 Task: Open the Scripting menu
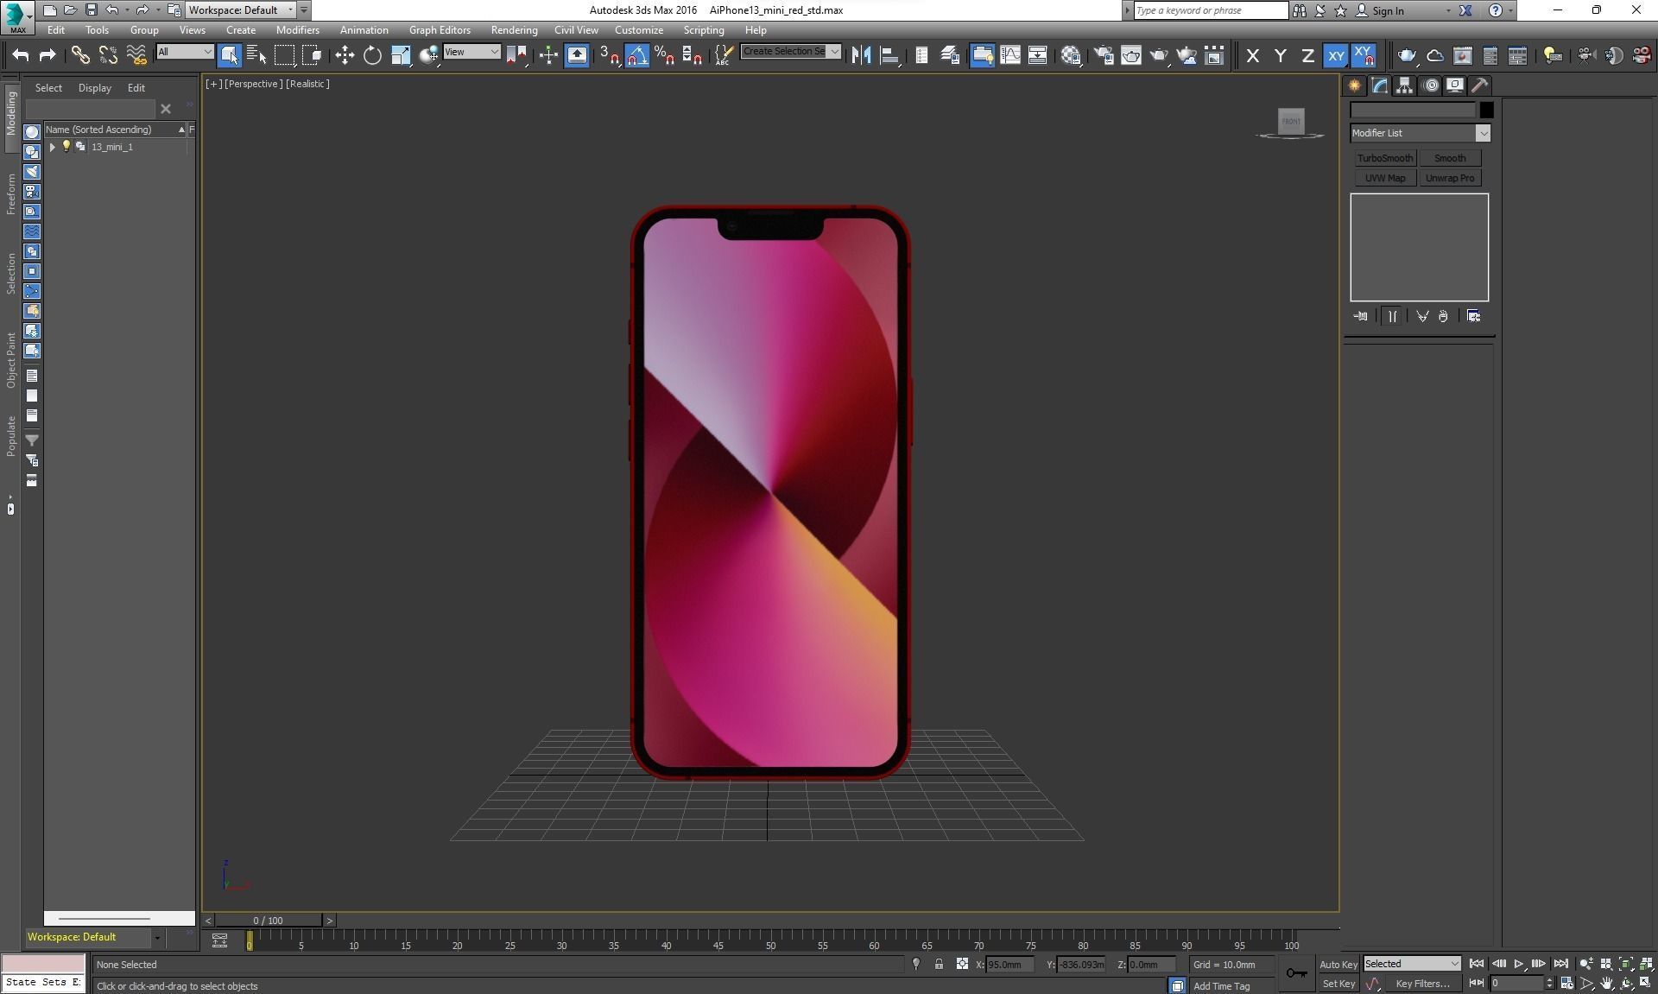coord(704,29)
